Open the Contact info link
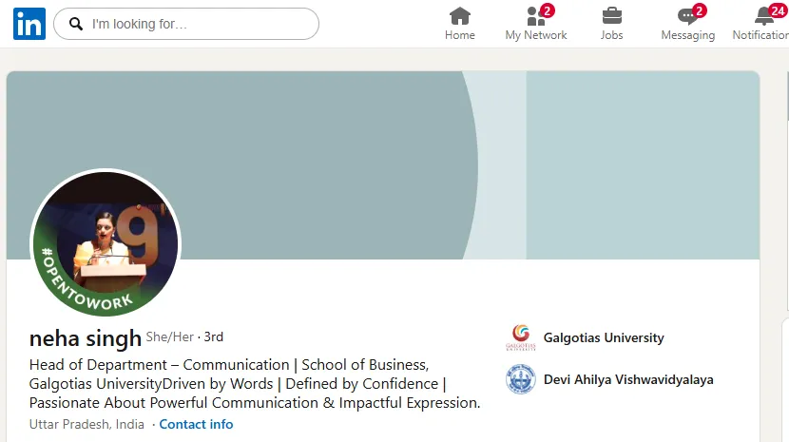Screen dimensions: 789x442 [196, 424]
